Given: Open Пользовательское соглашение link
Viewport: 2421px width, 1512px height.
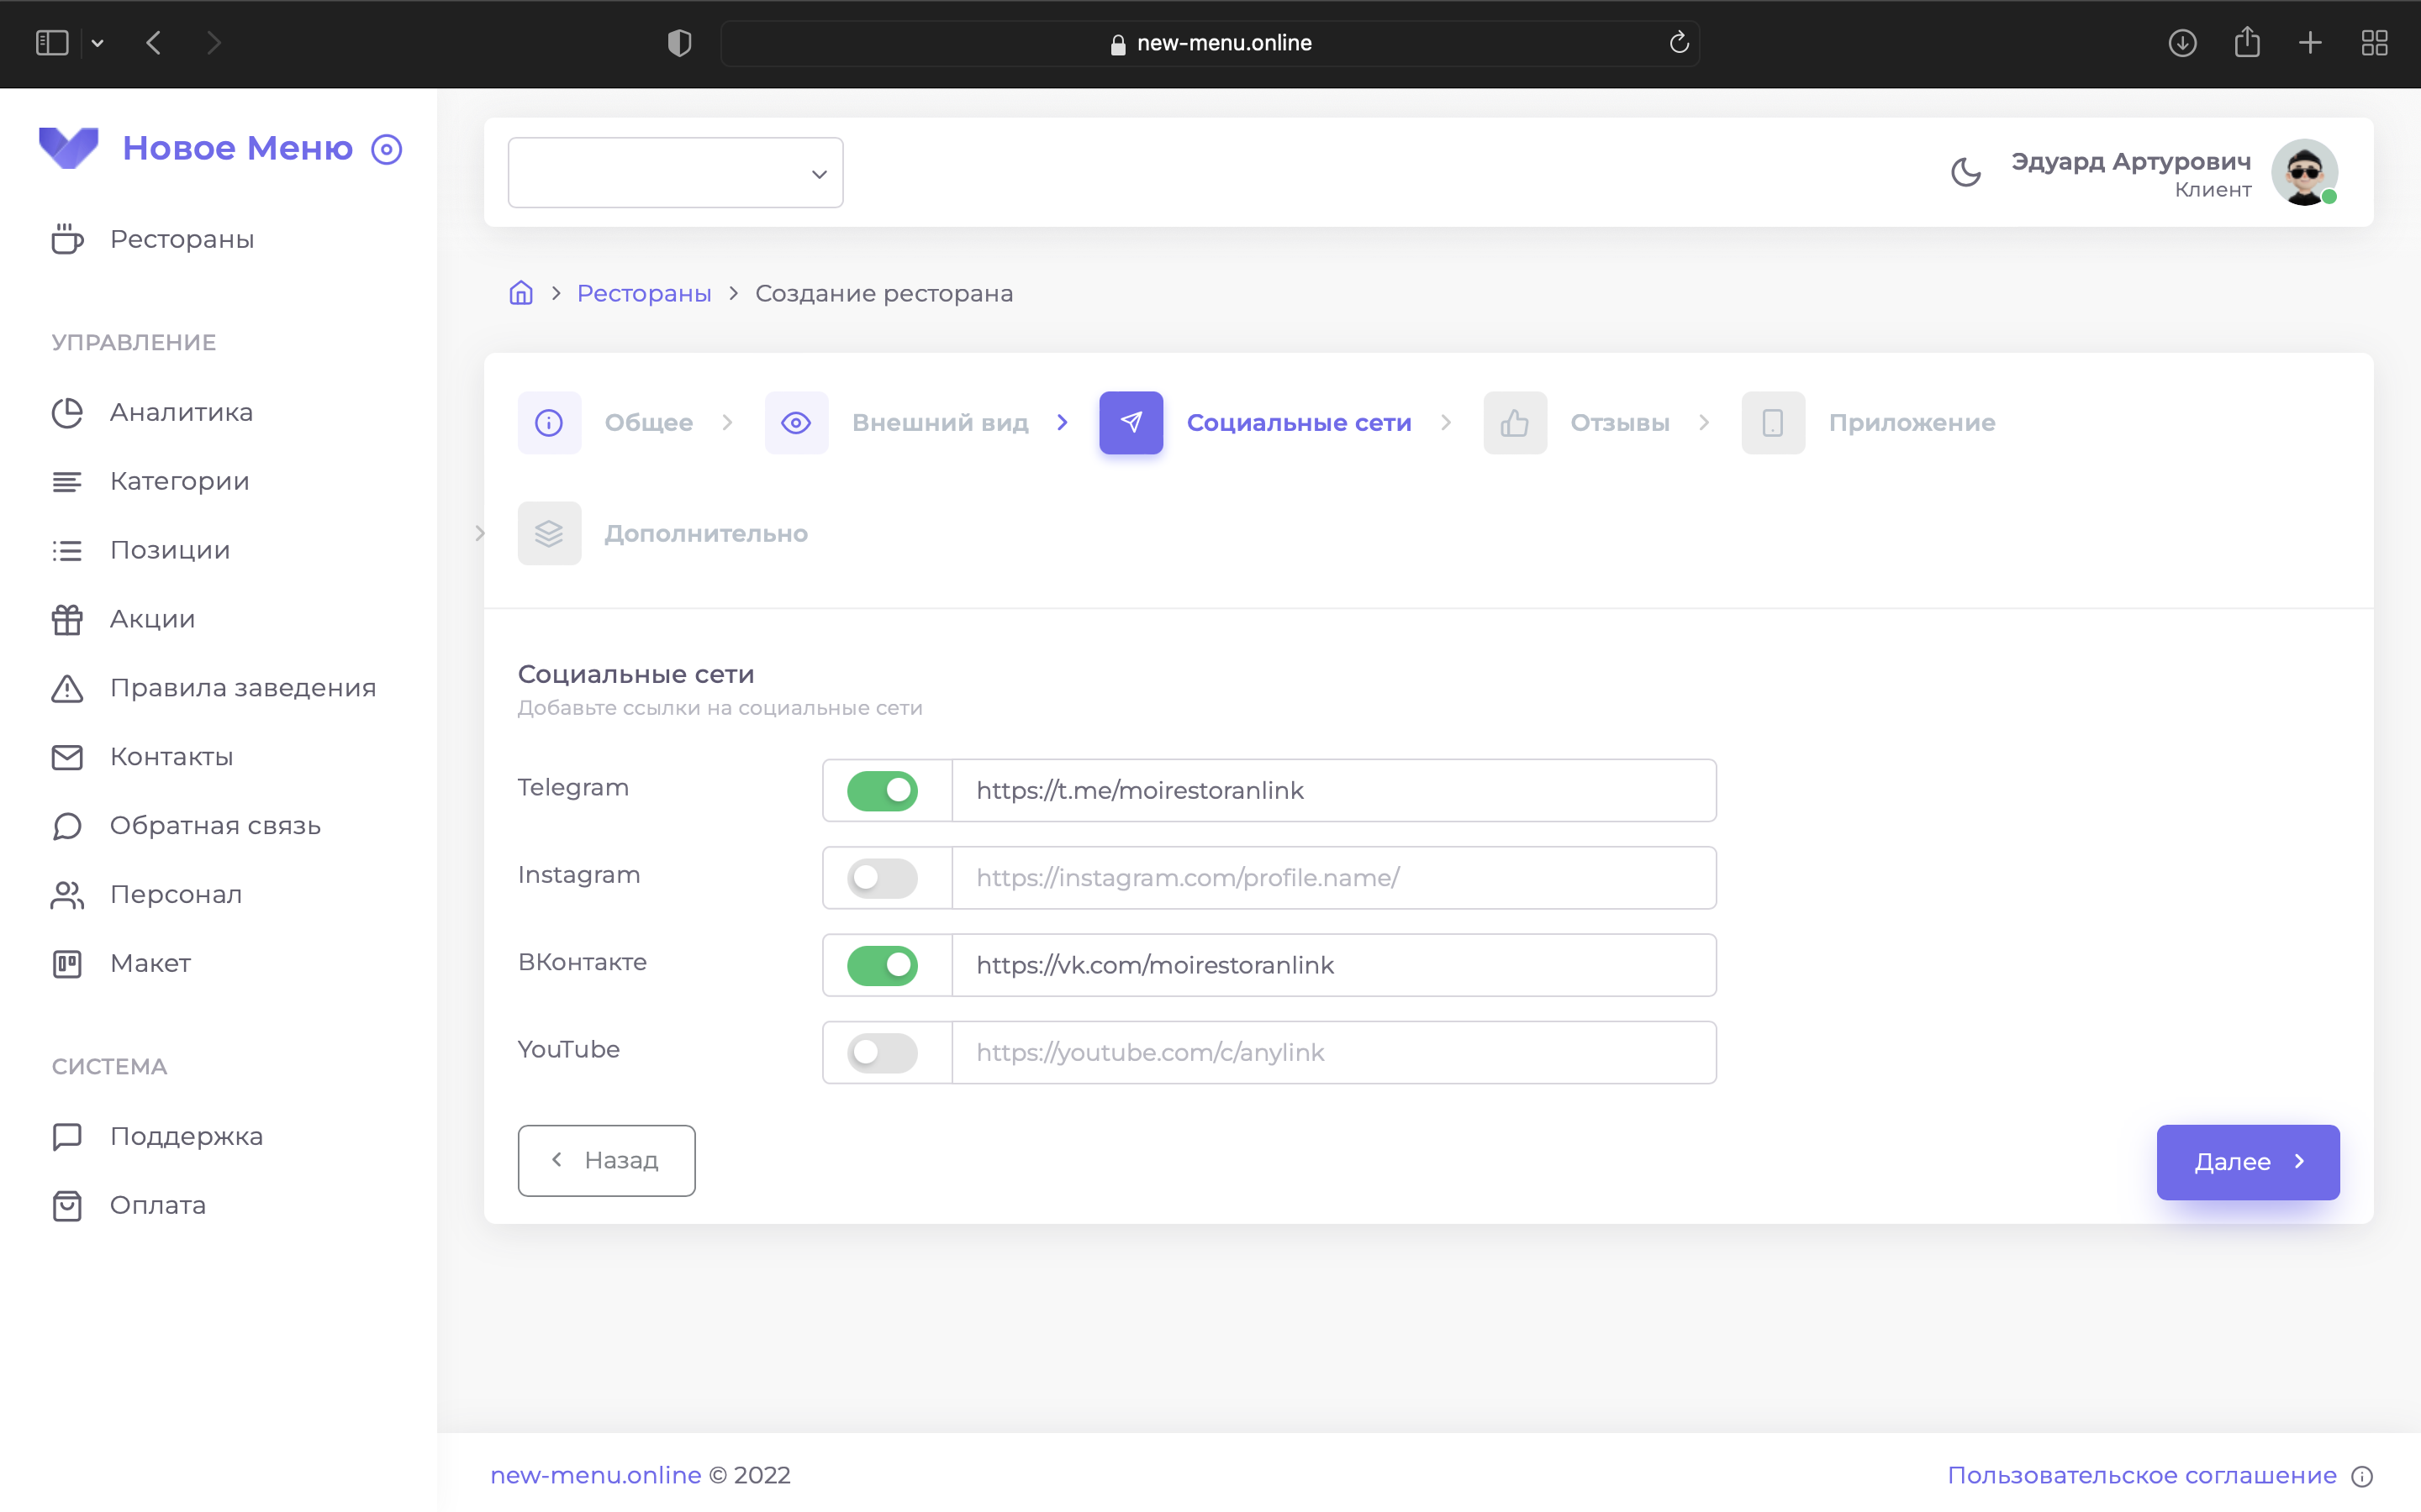Looking at the screenshot, I should pyautogui.click(x=2142, y=1475).
